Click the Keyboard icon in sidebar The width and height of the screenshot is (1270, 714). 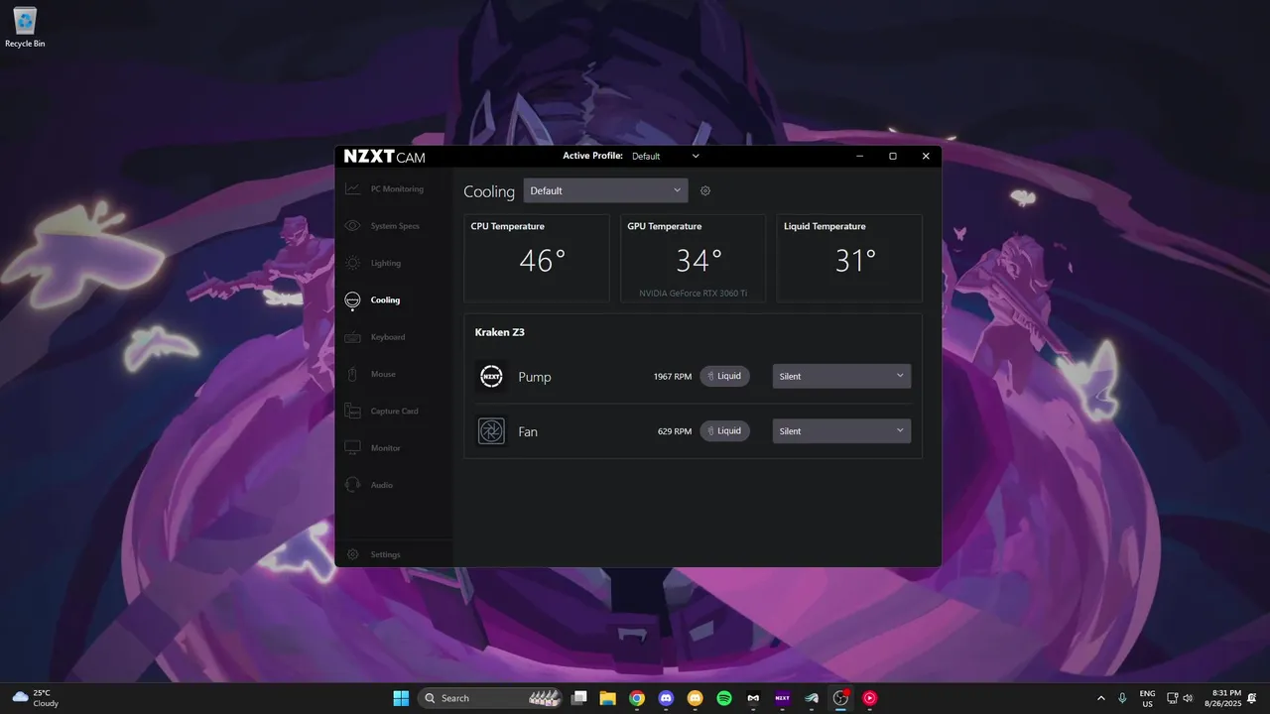[352, 337]
